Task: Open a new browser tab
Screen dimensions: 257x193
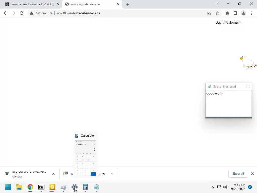Action: tap(128, 4)
